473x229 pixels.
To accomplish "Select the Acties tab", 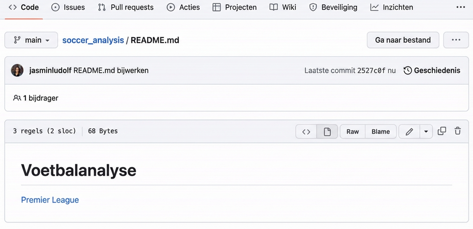I will pos(183,7).
